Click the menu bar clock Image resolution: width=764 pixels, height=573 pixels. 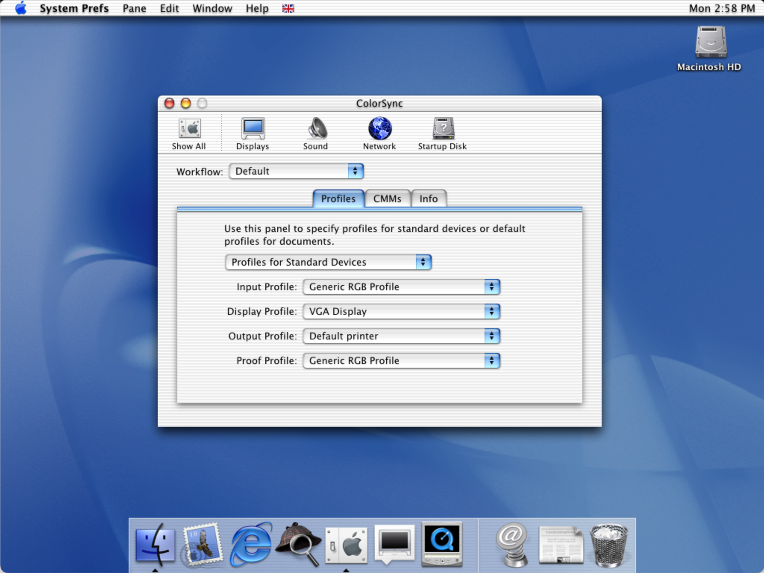(722, 8)
